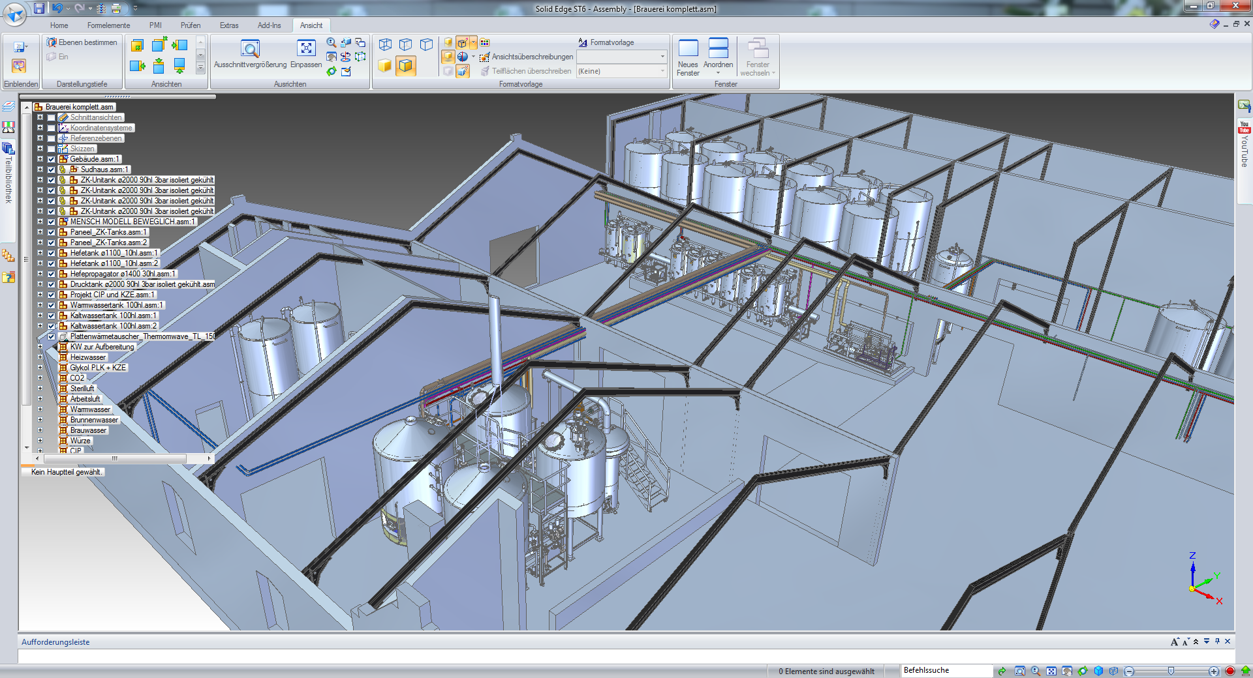Open the Ansichtsüberschreibungen dropdown

pos(662,57)
